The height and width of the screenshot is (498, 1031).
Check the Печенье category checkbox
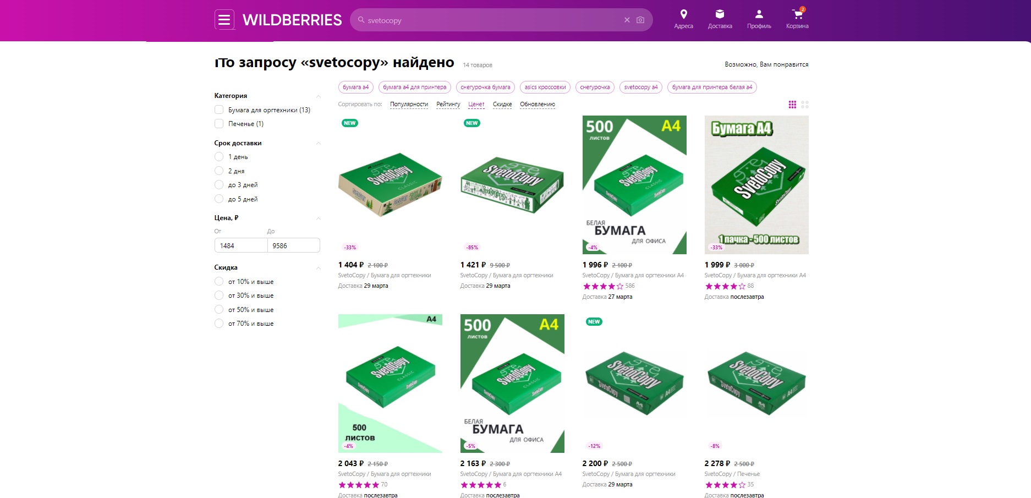coord(219,124)
